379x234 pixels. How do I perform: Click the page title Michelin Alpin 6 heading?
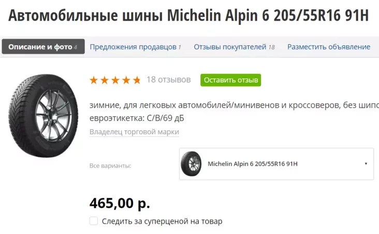pyautogui.click(x=188, y=15)
